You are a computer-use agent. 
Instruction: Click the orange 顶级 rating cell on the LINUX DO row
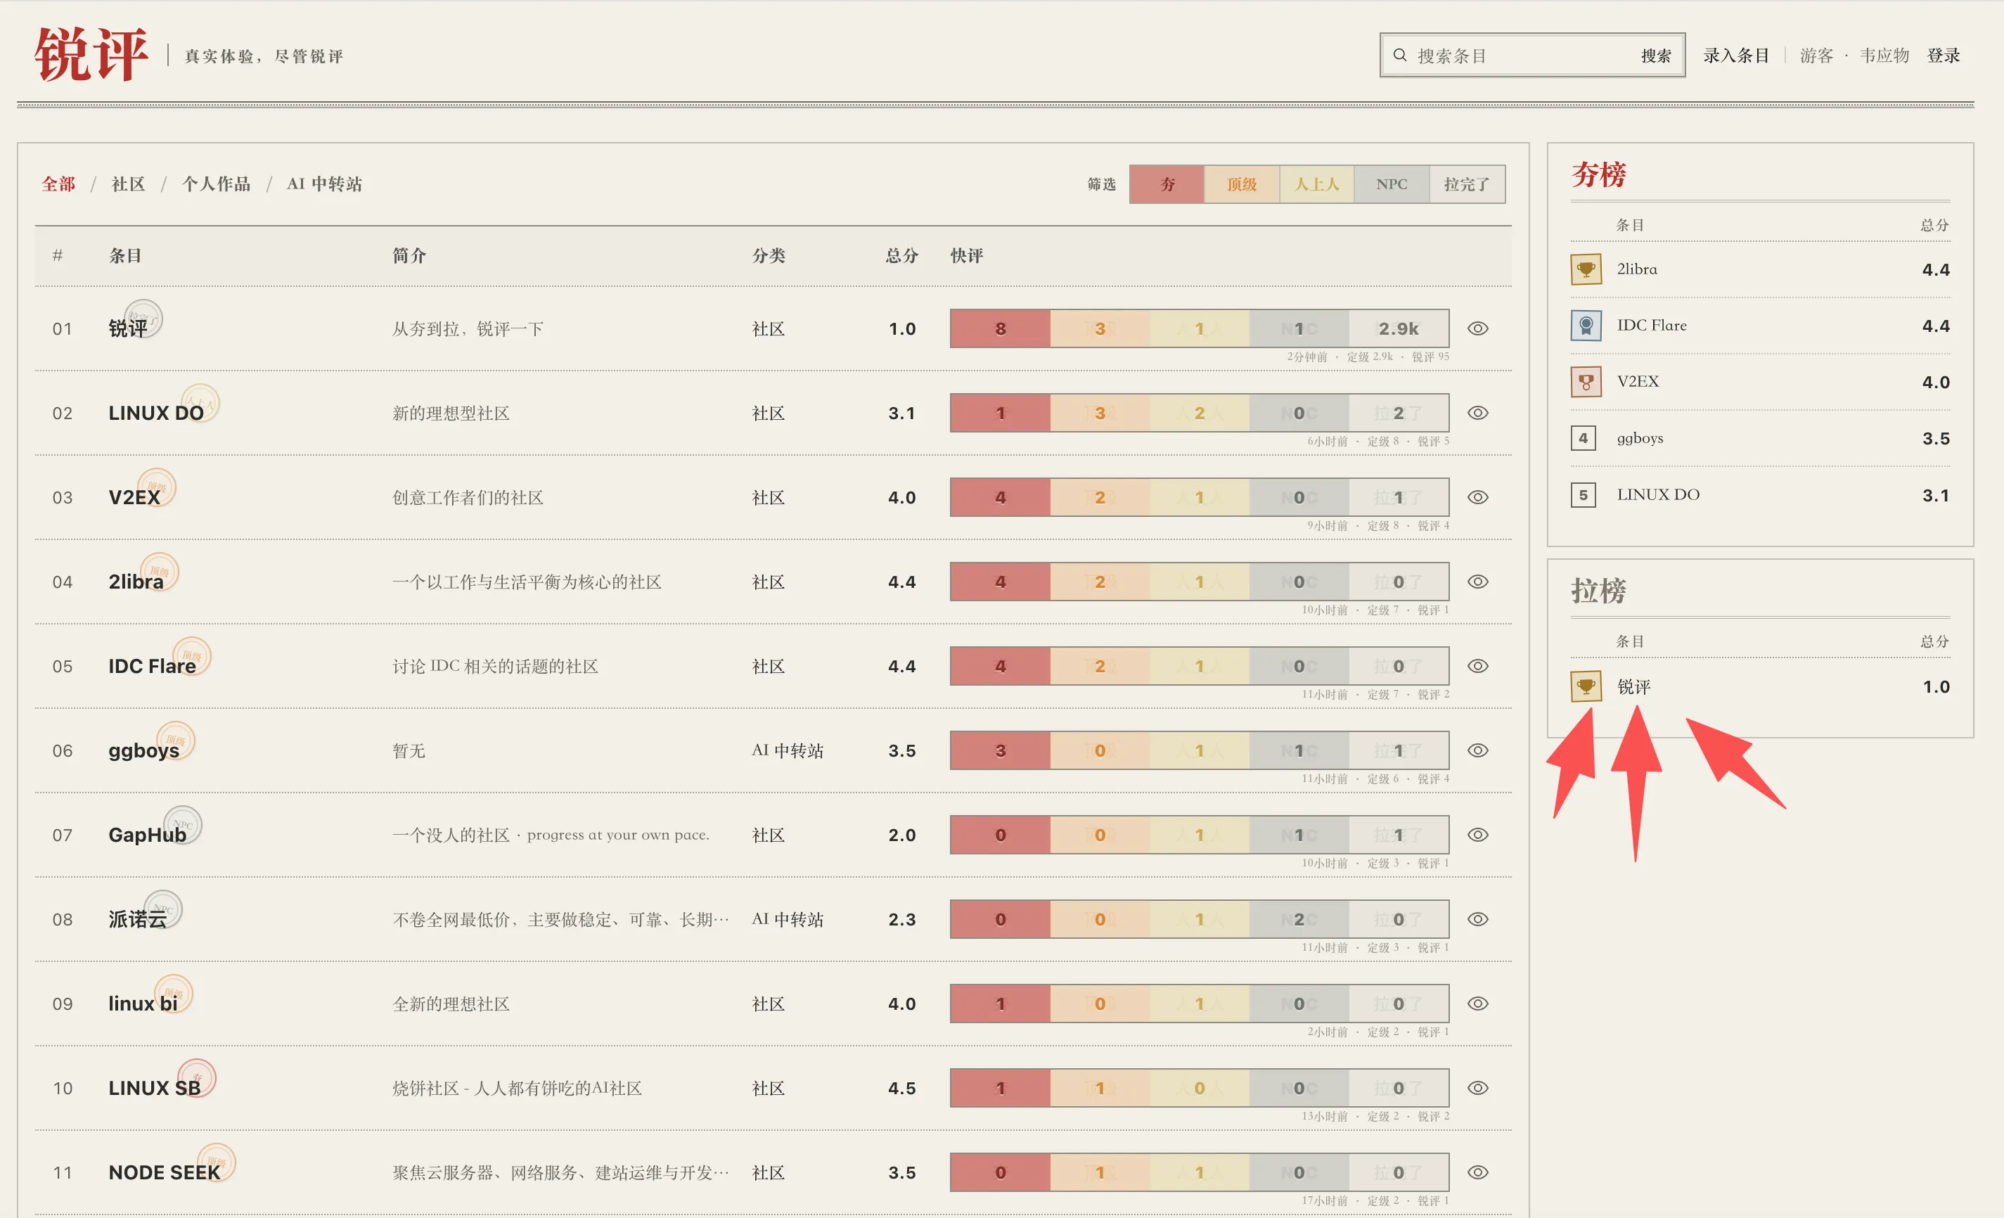[1100, 414]
